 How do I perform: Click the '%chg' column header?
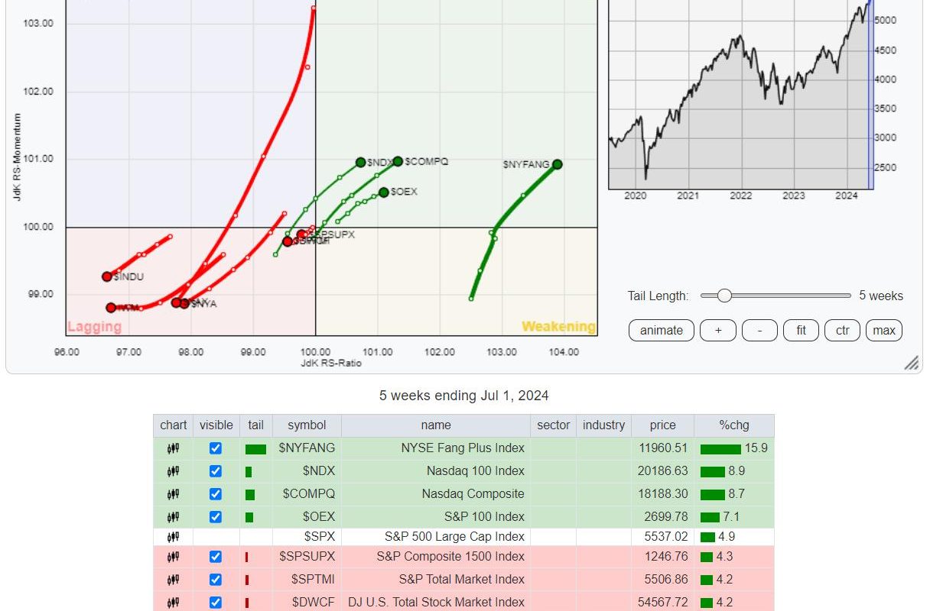click(734, 425)
